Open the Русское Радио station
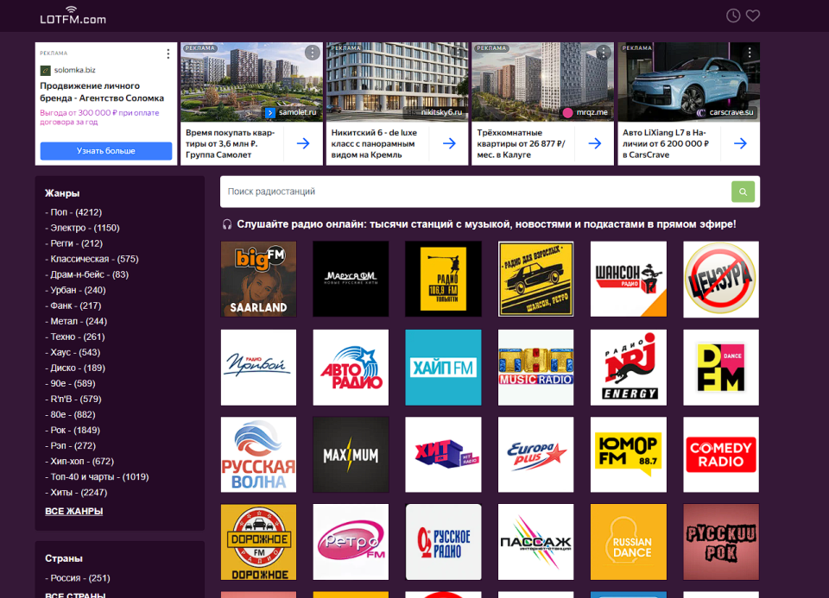The image size is (829, 598). (443, 542)
